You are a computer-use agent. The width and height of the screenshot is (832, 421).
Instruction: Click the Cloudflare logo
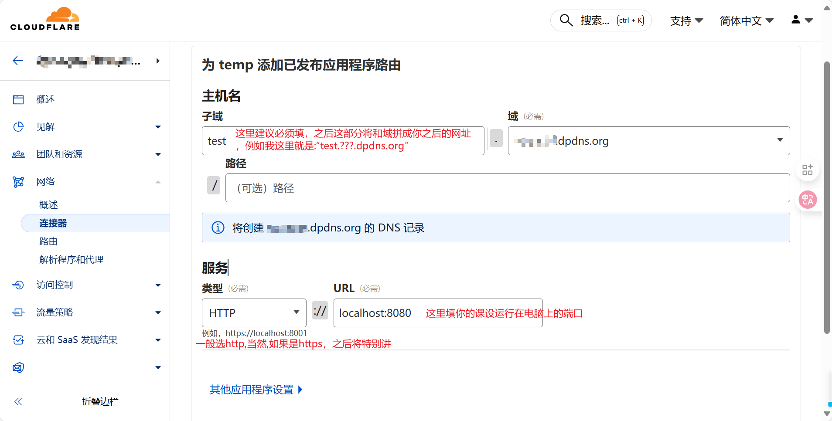click(45, 19)
